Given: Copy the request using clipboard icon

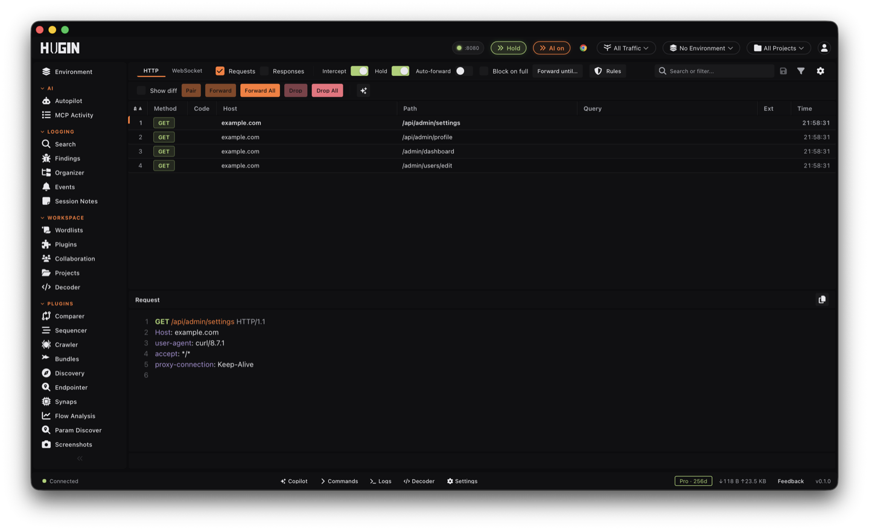Looking at the screenshot, I should 822,300.
